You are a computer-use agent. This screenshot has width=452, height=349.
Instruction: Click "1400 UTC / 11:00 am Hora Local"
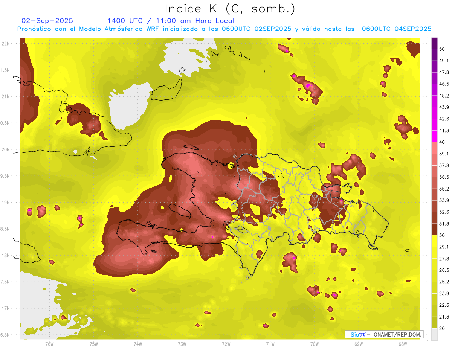[x=171, y=21]
